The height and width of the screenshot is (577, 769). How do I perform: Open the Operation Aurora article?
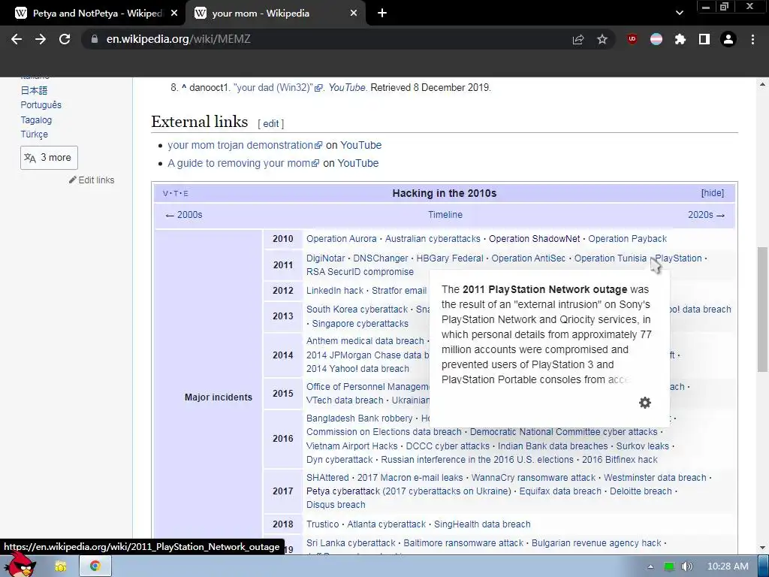(x=342, y=239)
